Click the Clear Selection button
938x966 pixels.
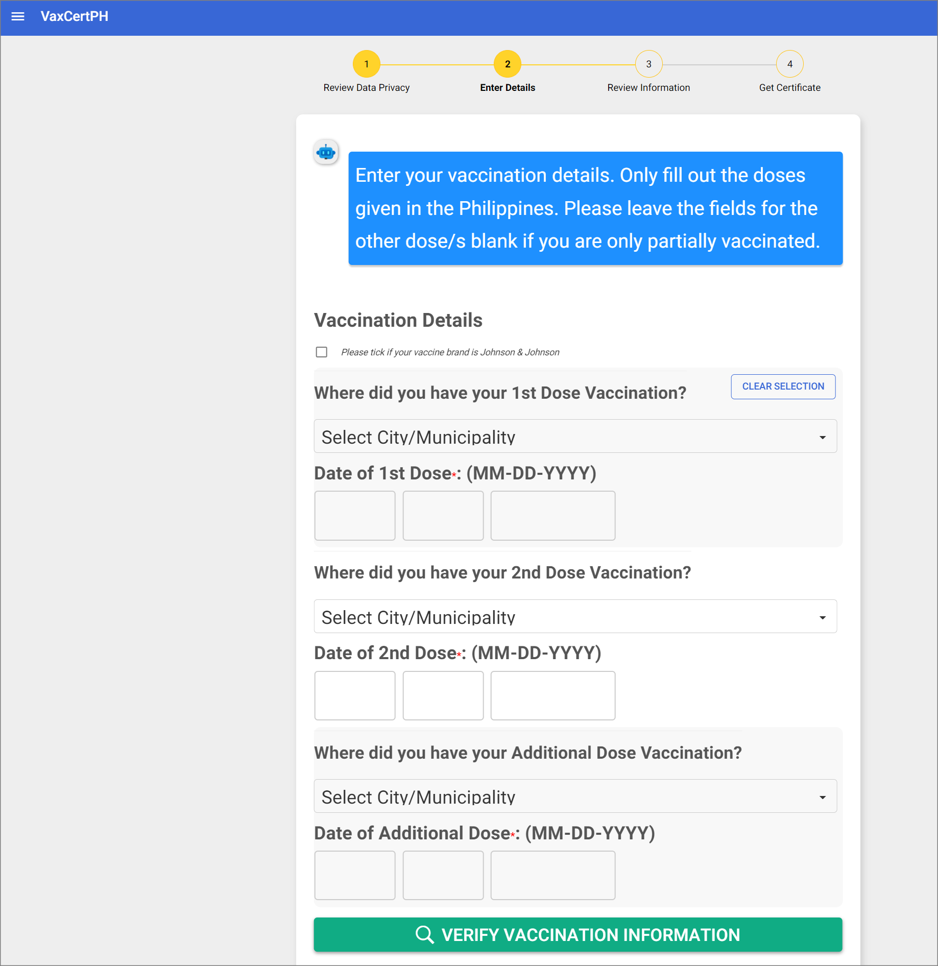coord(783,387)
